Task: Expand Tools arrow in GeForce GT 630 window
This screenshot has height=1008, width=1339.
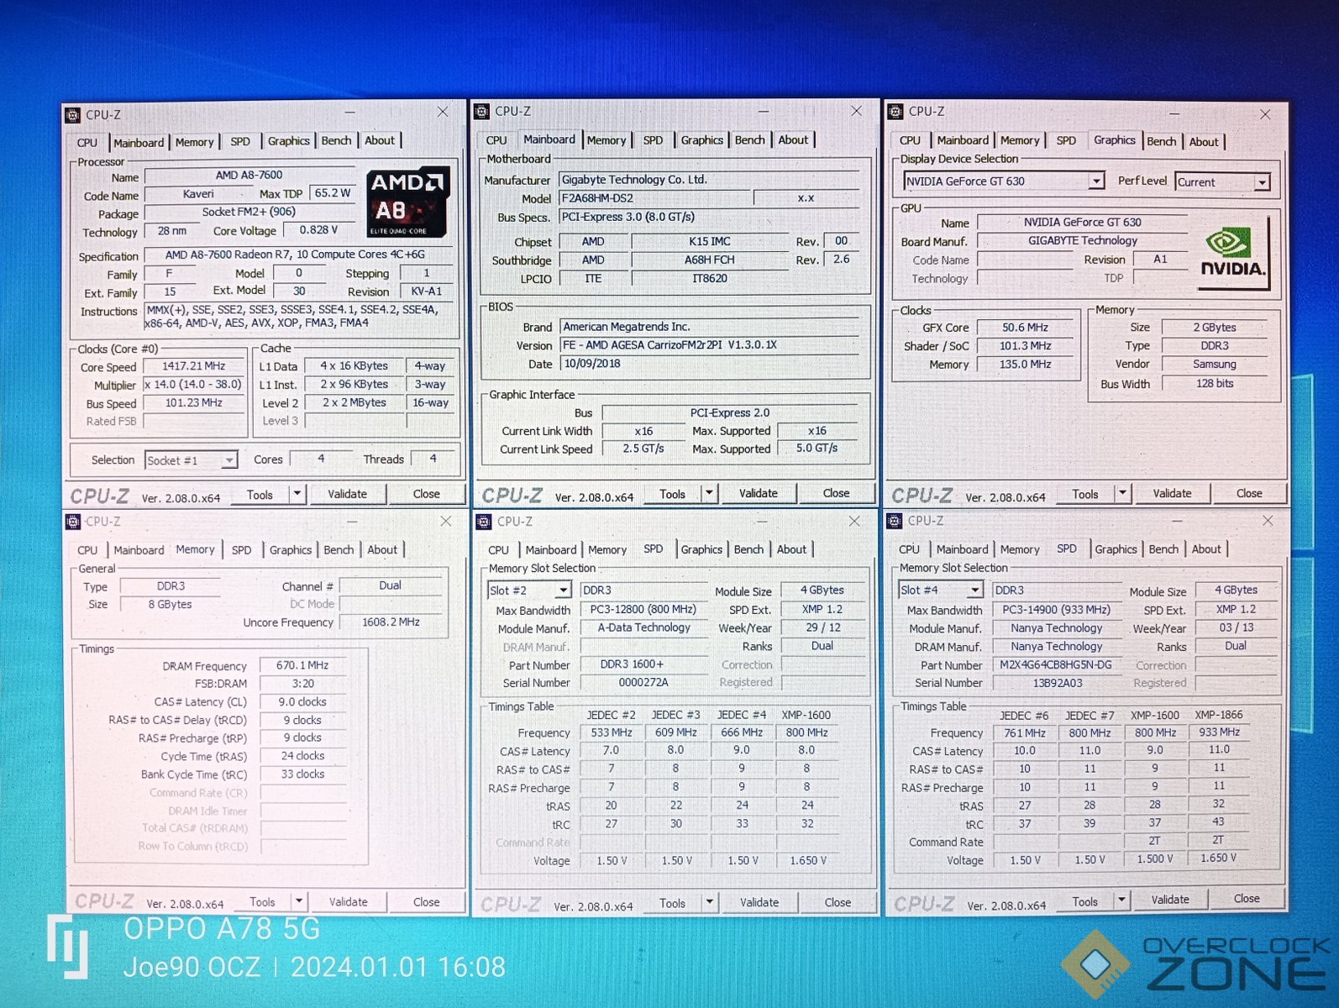Action: click(x=1123, y=493)
